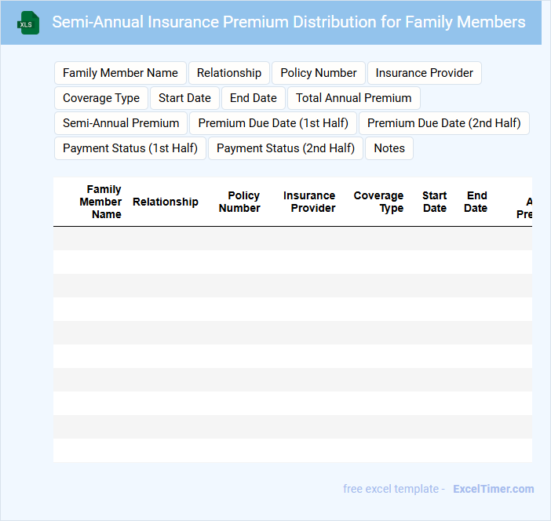Image resolution: width=551 pixels, height=521 pixels.
Task: Click the Relationship tag button
Action: [x=229, y=73]
